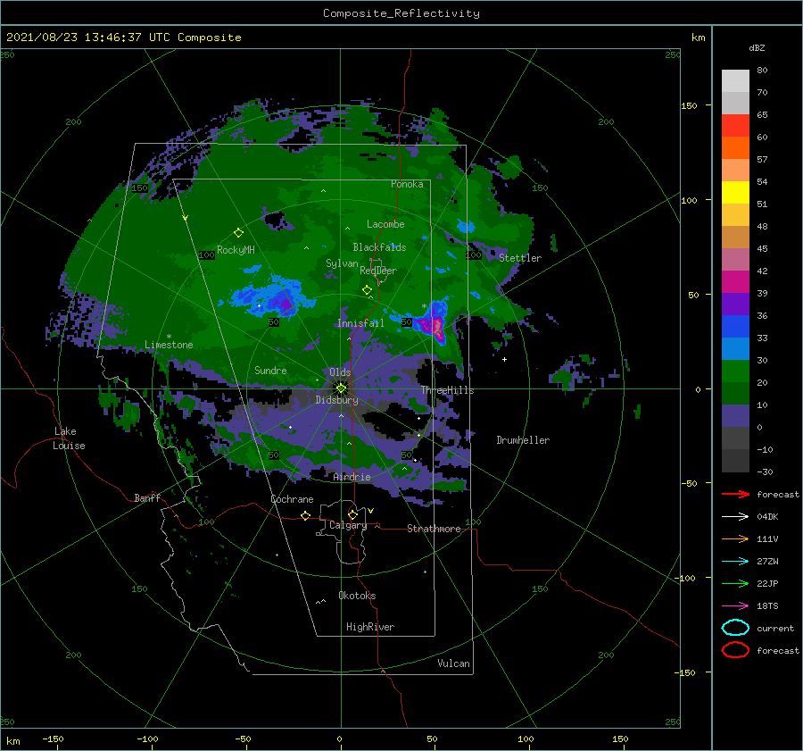Viewport: 803px width, 751px height.
Task: Click the RockyMH label
Action: pos(236,250)
